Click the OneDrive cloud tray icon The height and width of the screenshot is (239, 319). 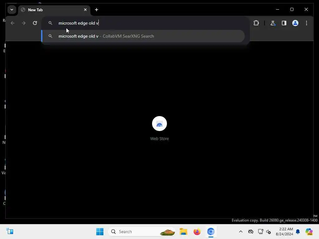tap(251, 232)
